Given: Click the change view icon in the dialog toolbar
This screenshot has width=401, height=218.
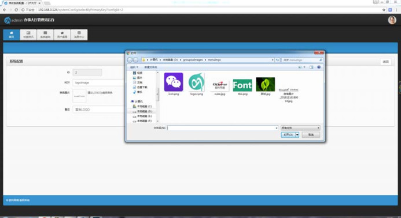Looking at the screenshot, I should (x=300, y=67).
